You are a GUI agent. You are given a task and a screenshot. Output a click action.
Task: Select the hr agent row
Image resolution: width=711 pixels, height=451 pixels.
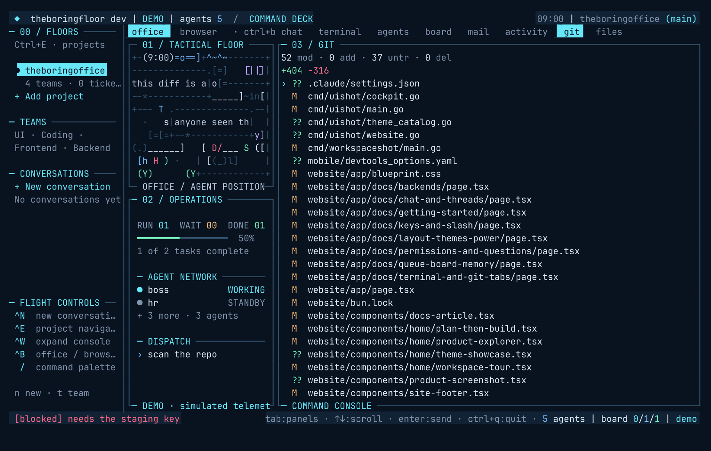(201, 303)
